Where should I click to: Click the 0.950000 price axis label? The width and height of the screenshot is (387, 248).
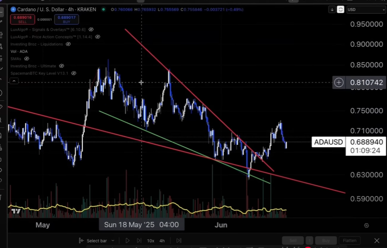pos(366,24)
